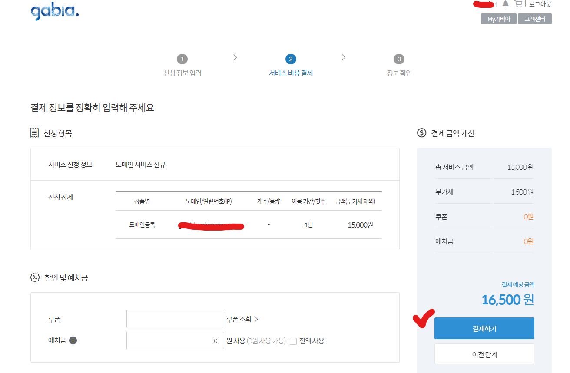Check the 전액 사용 checkbox
Screen dimensions: 570x373
293,341
